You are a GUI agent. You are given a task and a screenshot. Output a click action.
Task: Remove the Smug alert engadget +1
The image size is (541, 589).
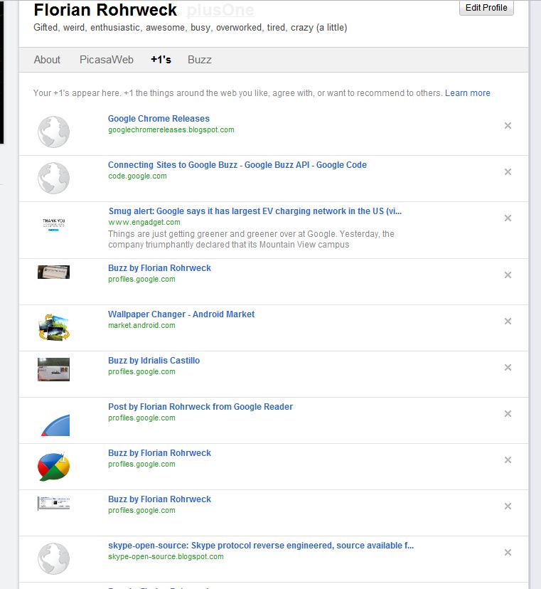click(508, 218)
